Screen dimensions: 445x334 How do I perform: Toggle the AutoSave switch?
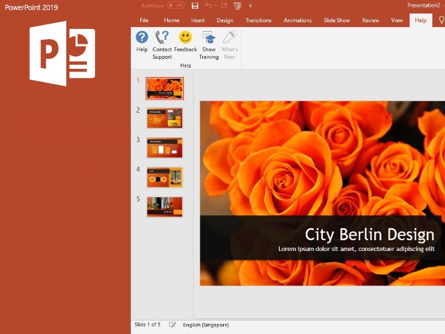(175, 5)
